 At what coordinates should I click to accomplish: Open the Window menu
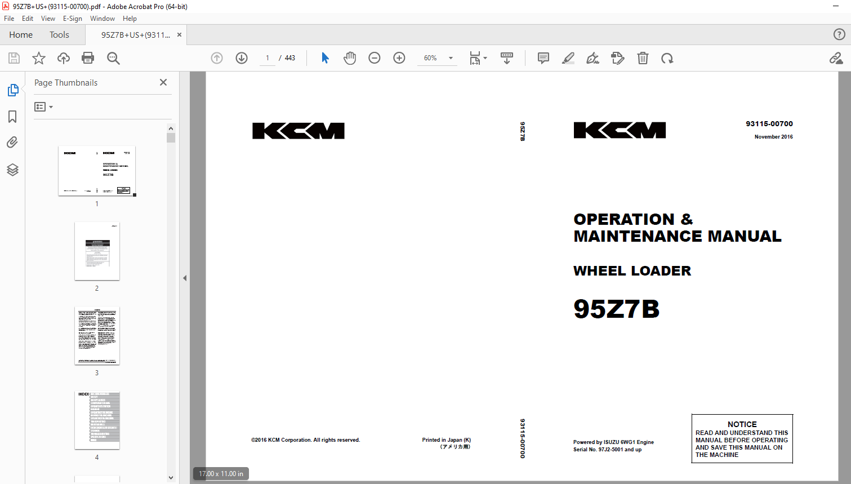point(103,19)
